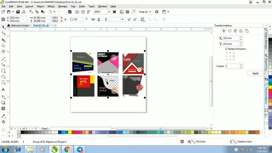
Task: Open the Layout menu
Action: [29, 6]
